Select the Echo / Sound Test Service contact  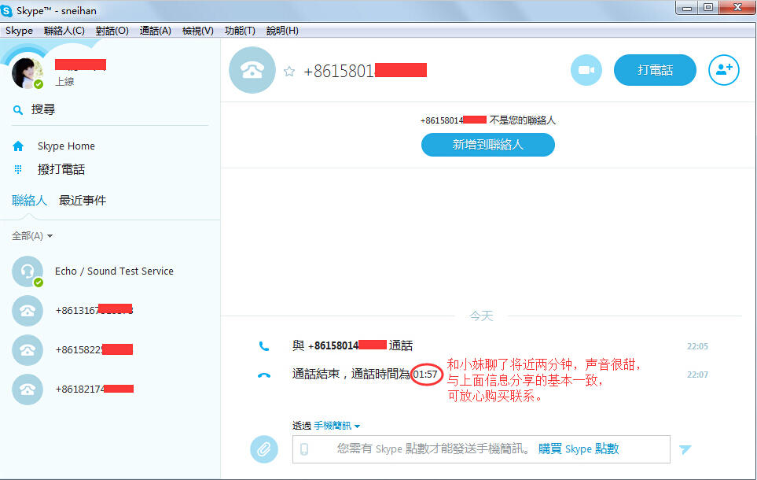click(115, 271)
